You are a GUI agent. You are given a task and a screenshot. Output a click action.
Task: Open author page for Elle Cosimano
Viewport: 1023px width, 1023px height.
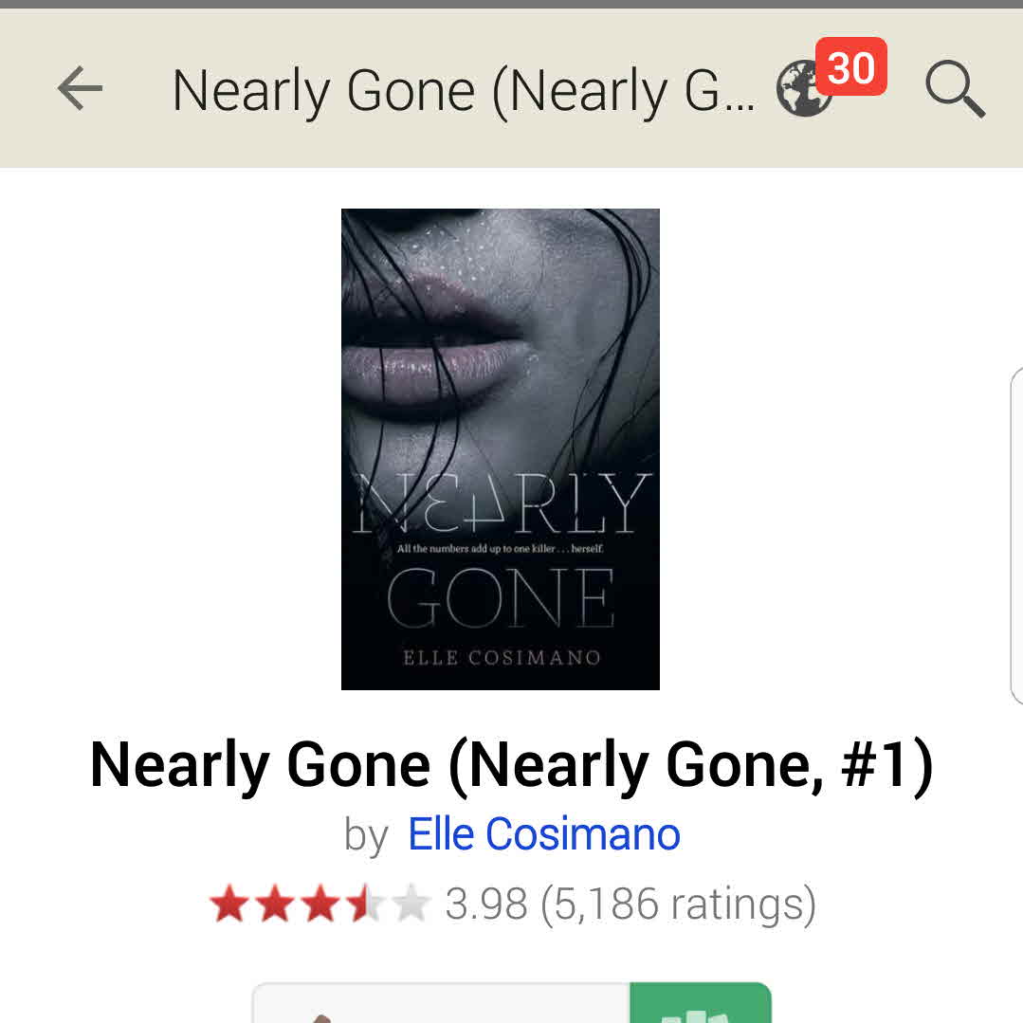[544, 833]
